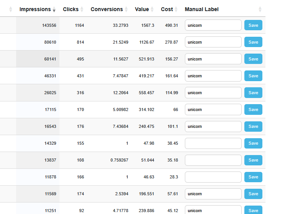Click the label input for the 16543 impressions row
The width and height of the screenshot is (290, 214).
(x=213, y=126)
